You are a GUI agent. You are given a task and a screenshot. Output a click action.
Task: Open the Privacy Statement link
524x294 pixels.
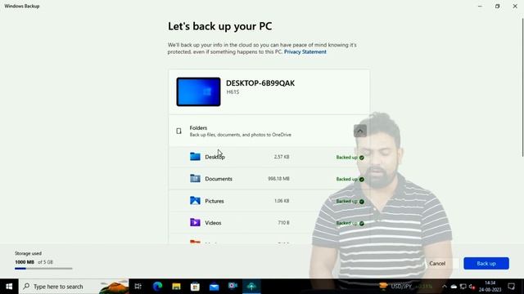(x=305, y=51)
